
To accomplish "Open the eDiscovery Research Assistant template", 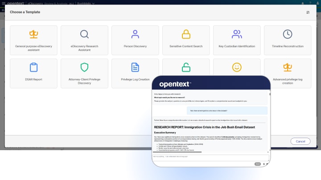I will pyautogui.click(x=84, y=40).
